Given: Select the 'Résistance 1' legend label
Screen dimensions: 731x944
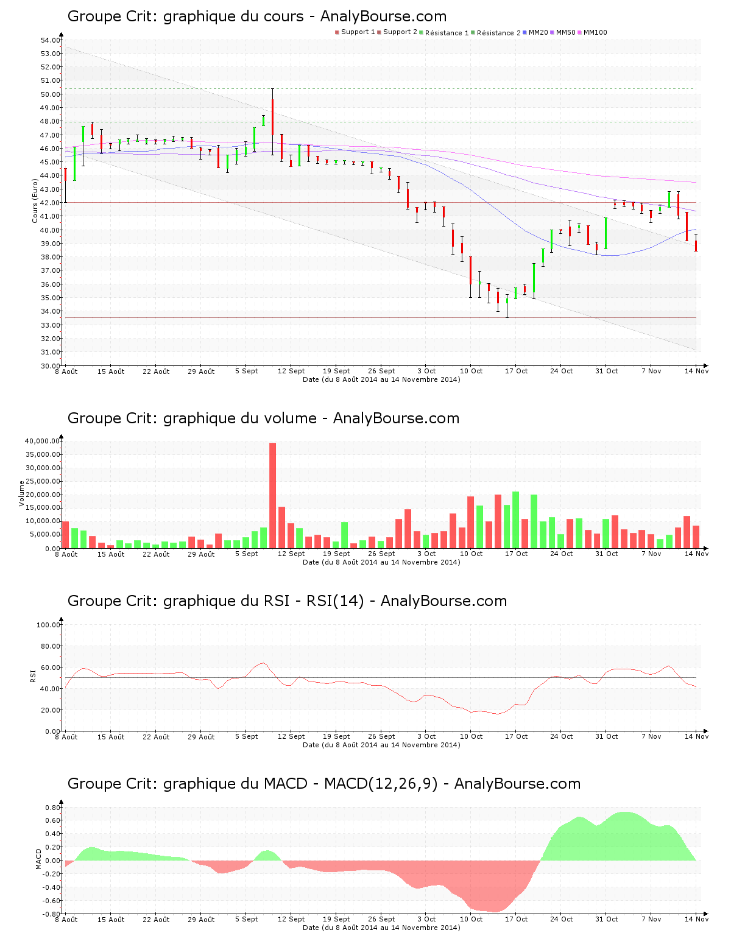Looking at the screenshot, I should click(447, 33).
